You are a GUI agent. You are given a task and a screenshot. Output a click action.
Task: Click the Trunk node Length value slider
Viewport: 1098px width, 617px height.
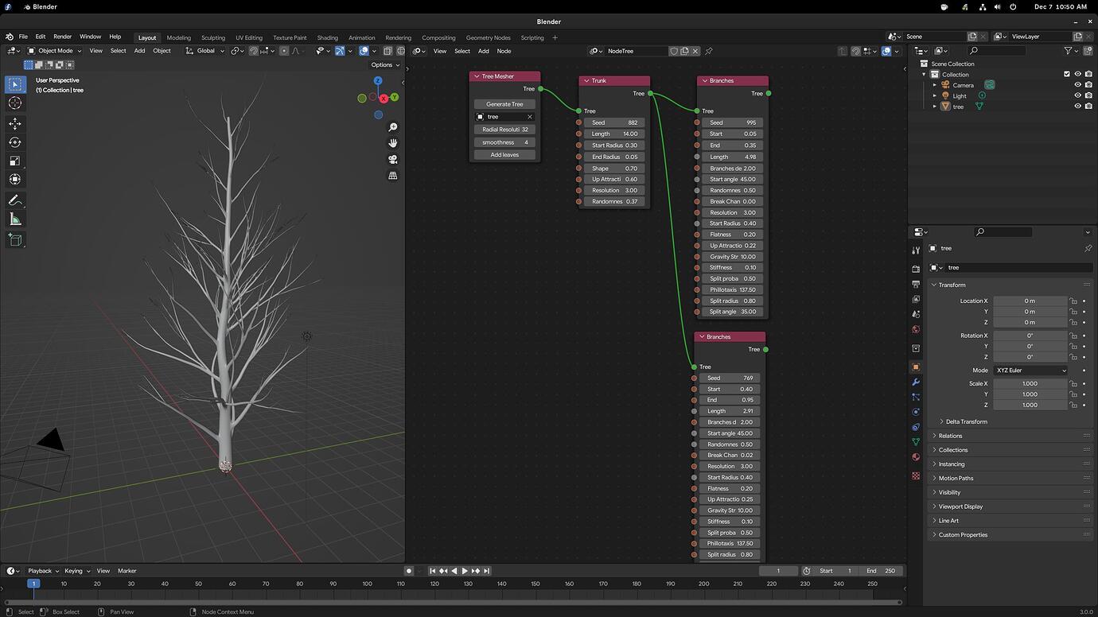(x=613, y=134)
